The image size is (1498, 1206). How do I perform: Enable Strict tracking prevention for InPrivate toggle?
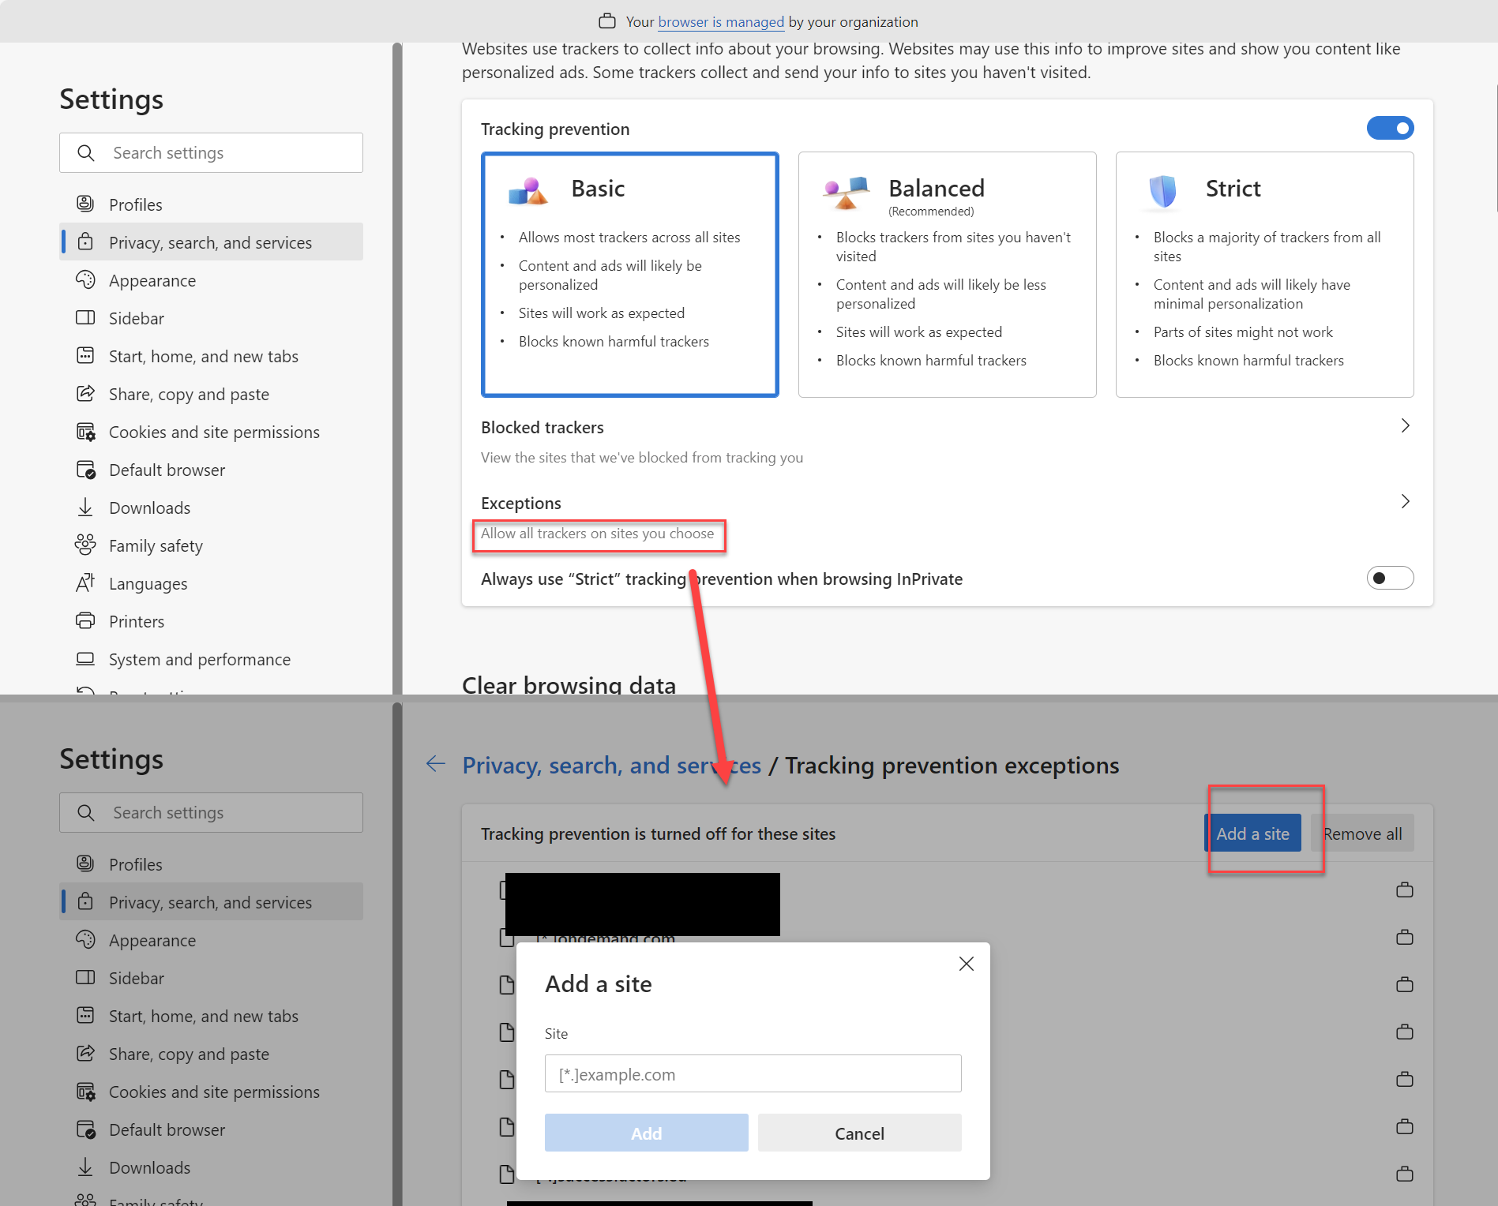pyautogui.click(x=1390, y=578)
